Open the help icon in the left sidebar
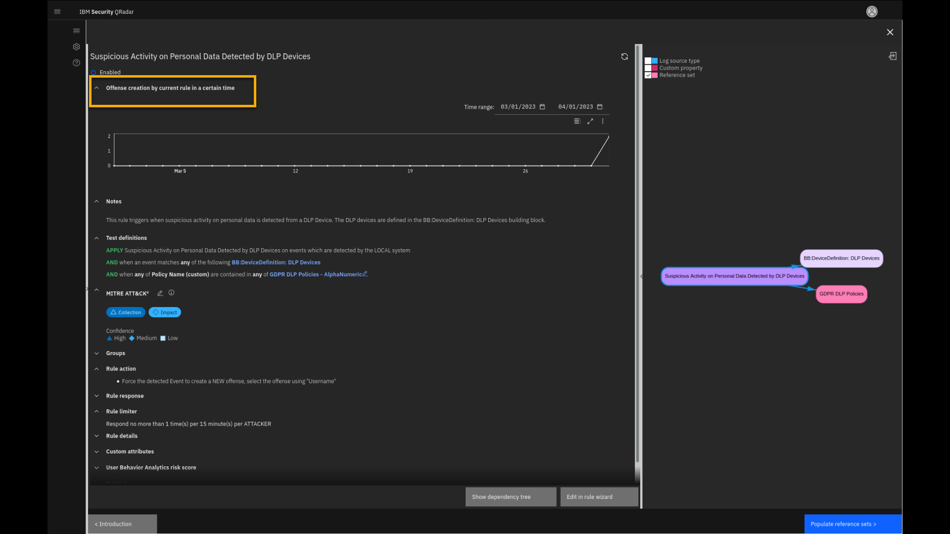Image resolution: width=950 pixels, height=534 pixels. pos(76,63)
